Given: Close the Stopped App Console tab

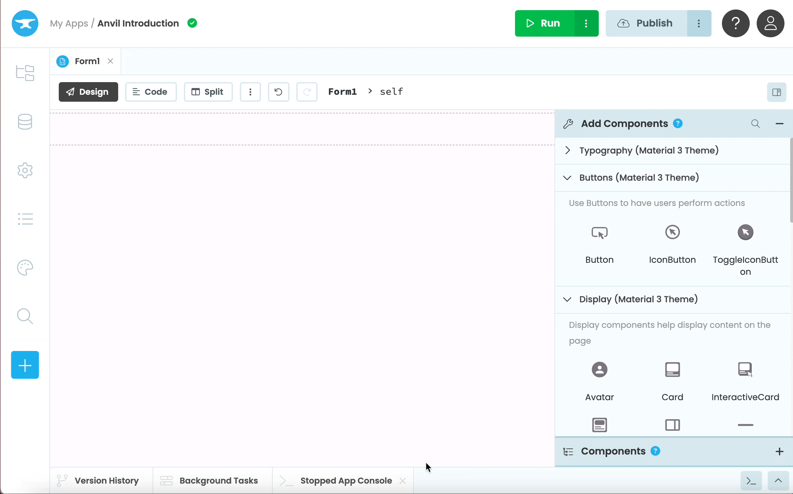Looking at the screenshot, I should pyautogui.click(x=403, y=481).
